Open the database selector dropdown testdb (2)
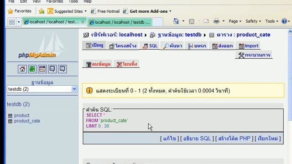The width and height of the screenshot is (292, 164). click(42, 89)
